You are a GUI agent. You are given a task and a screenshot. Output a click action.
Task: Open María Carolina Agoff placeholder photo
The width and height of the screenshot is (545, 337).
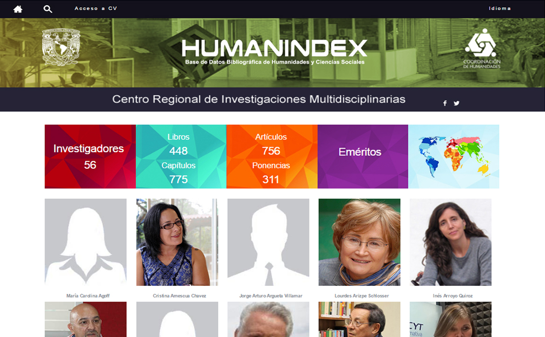pos(85,242)
